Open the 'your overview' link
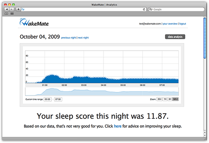 pos(170,24)
